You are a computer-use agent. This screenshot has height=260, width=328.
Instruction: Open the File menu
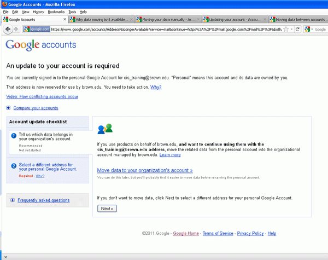[x=5, y=12]
